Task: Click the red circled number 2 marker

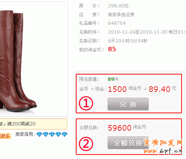Action: 86,144
